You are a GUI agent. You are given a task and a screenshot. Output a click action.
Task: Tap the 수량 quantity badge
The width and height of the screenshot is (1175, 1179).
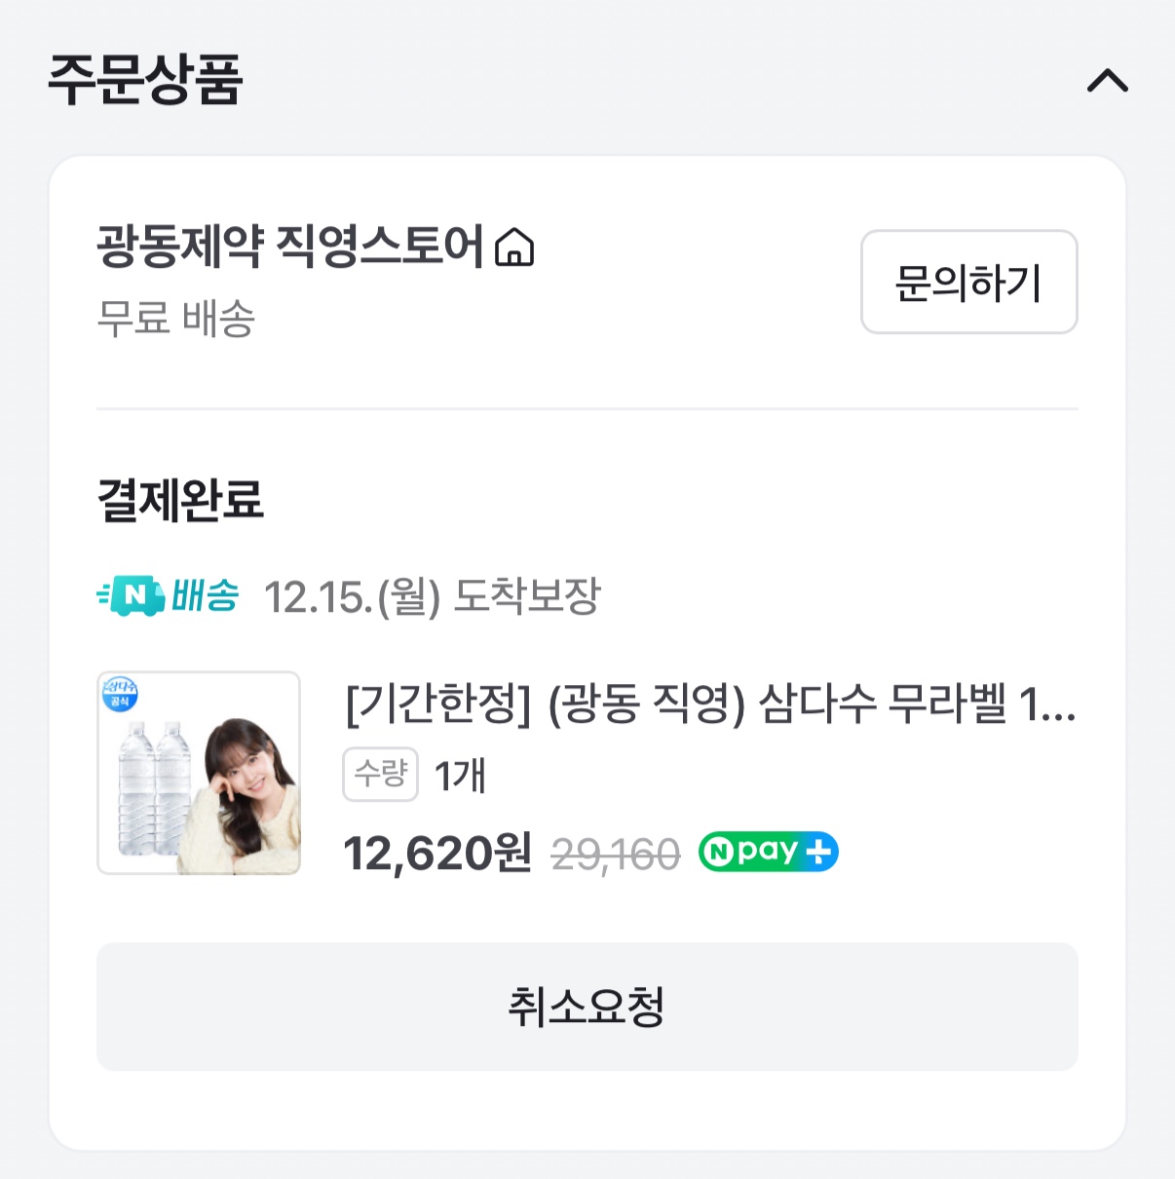pyautogui.click(x=380, y=775)
